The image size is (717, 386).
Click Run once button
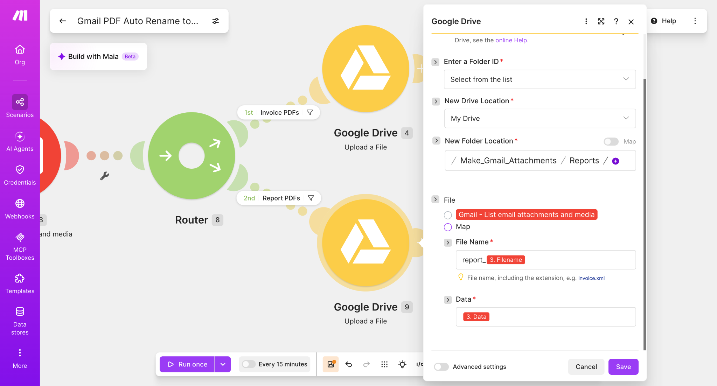(x=187, y=364)
